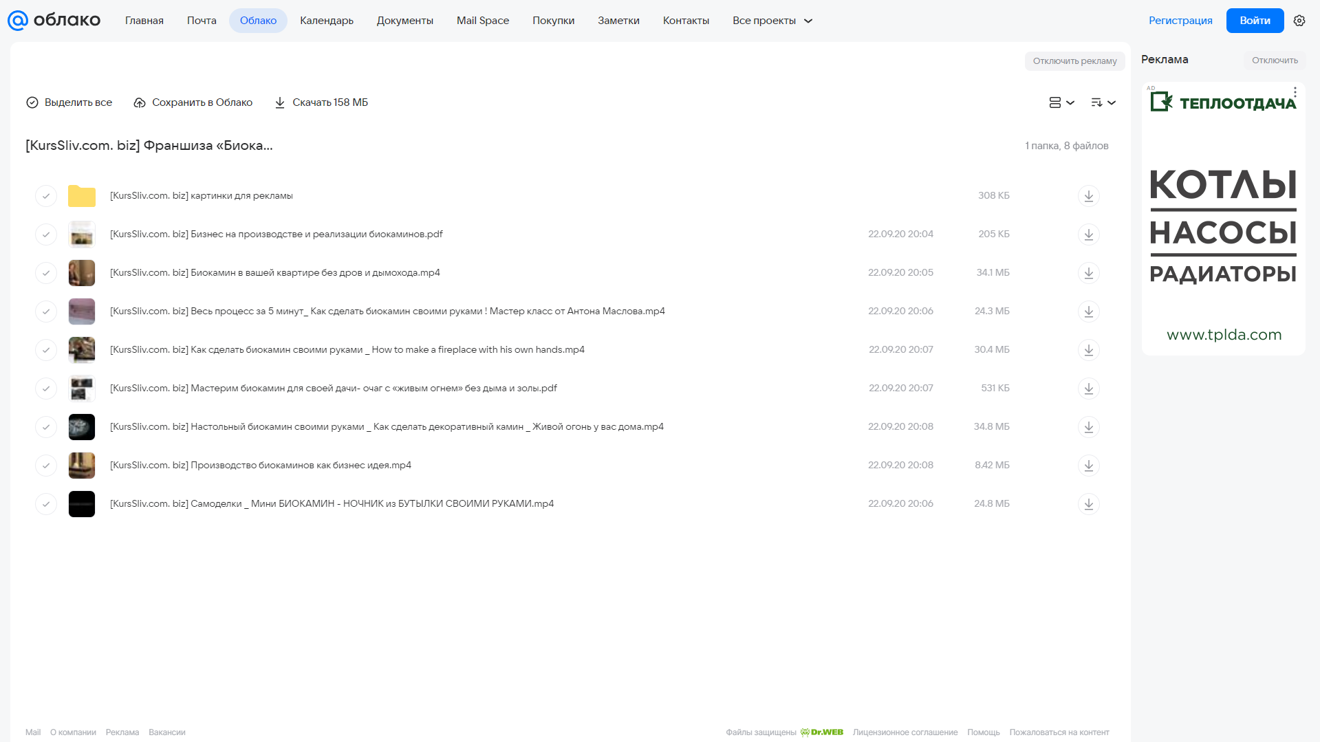
Task: Click Скачать 158 МБ button
Action: pos(321,102)
